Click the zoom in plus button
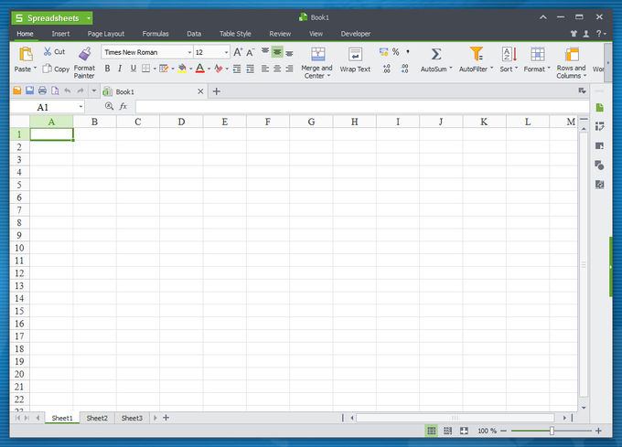The height and width of the screenshot is (447, 622). point(598,431)
